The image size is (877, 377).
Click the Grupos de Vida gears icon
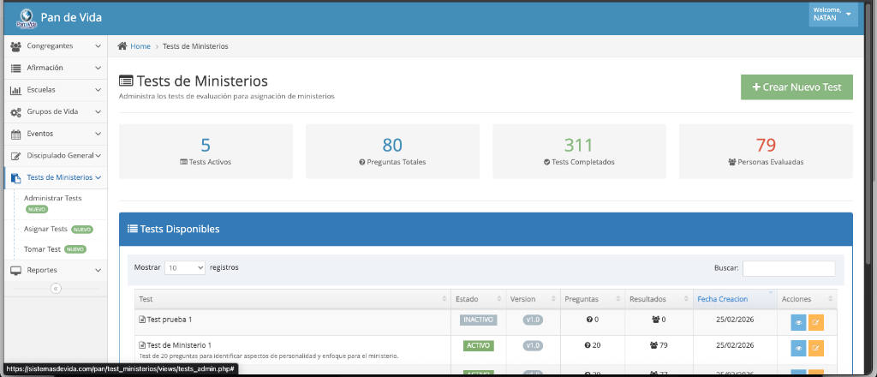[16, 112]
